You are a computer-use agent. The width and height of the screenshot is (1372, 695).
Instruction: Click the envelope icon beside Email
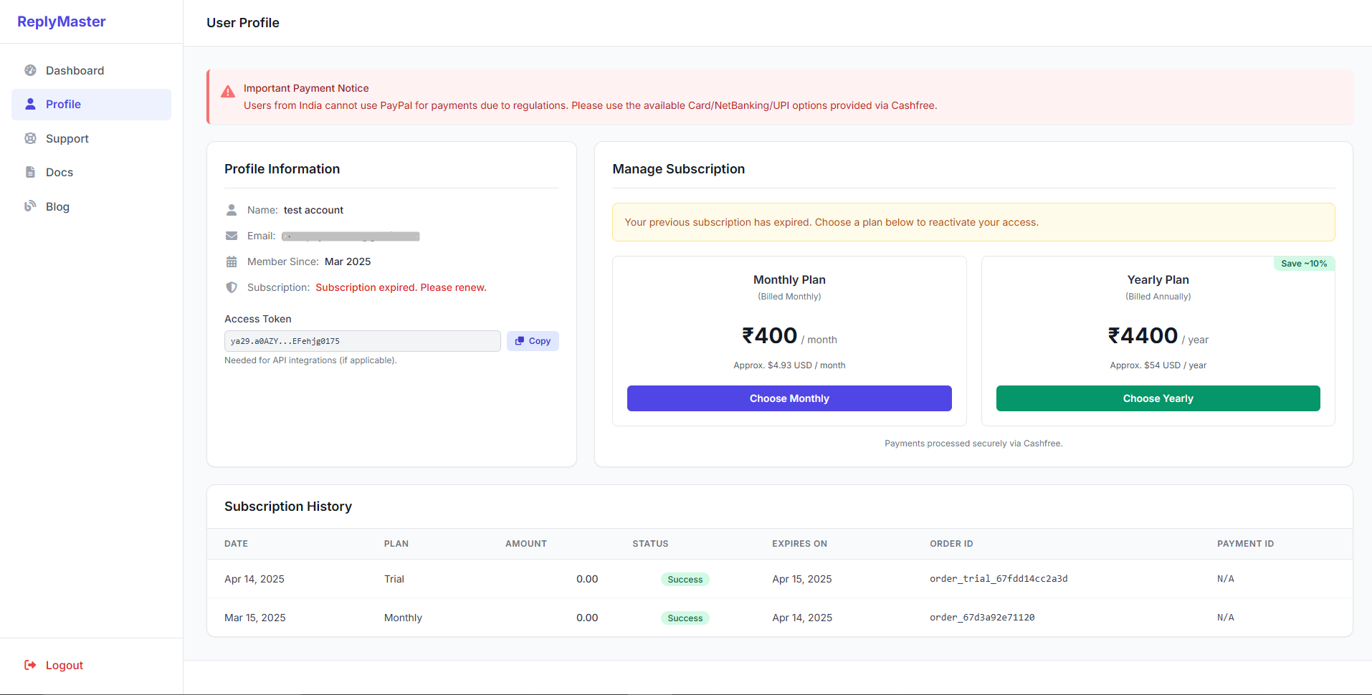[x=232, y=236]
